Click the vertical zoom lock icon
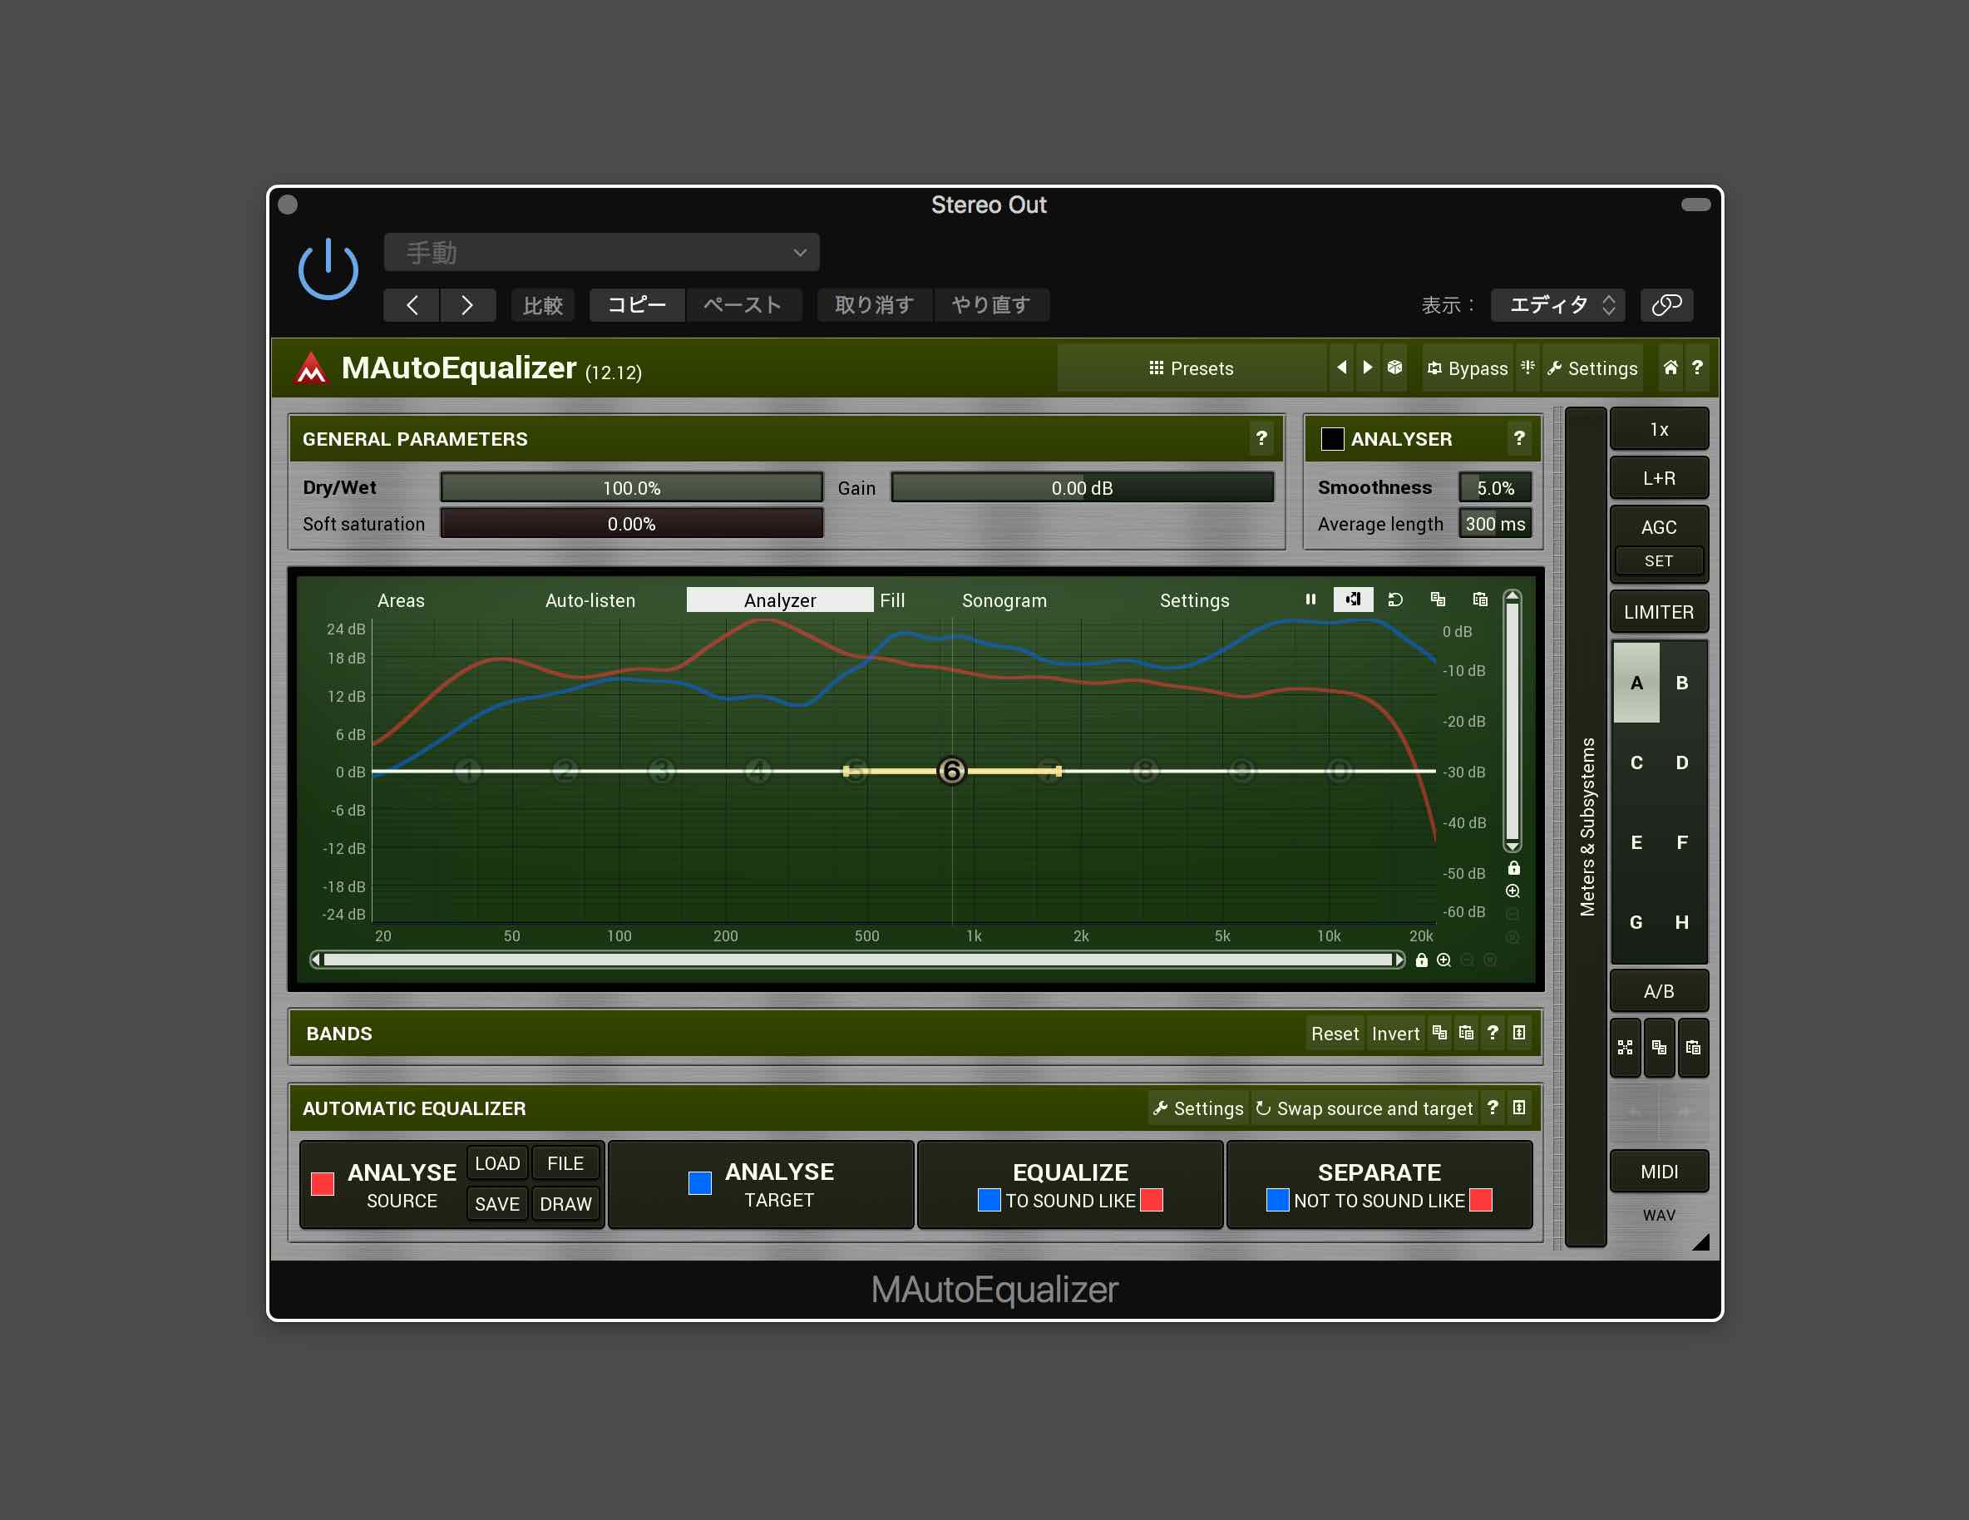 1513,868
